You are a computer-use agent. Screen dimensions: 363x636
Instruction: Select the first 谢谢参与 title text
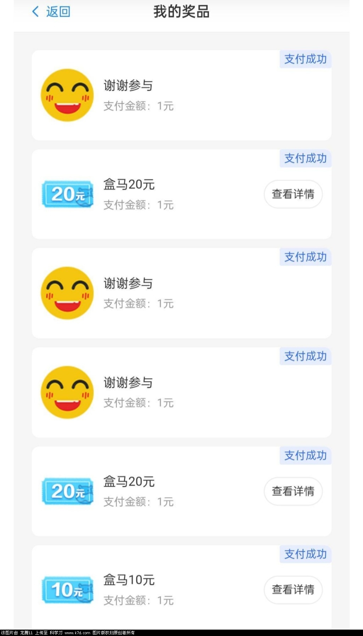128,86
